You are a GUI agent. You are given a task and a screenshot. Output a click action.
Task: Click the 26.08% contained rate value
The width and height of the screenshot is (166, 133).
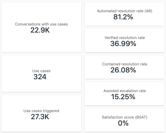click(123, 70)
